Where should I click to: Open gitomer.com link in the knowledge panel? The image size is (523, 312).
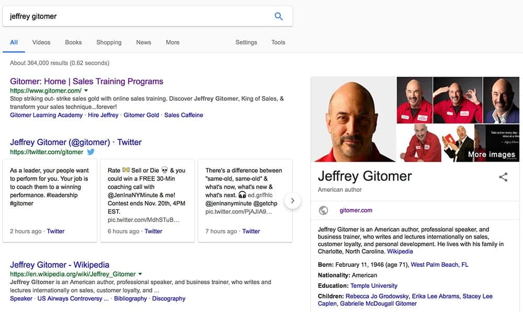[356, 210]
